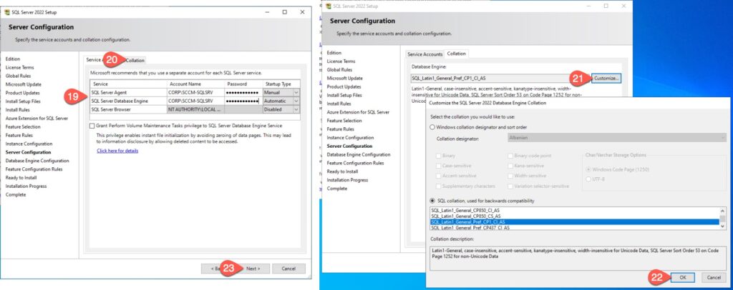
Task: Select Windows collation designator and sort order
Action: [x=432, y=126]
